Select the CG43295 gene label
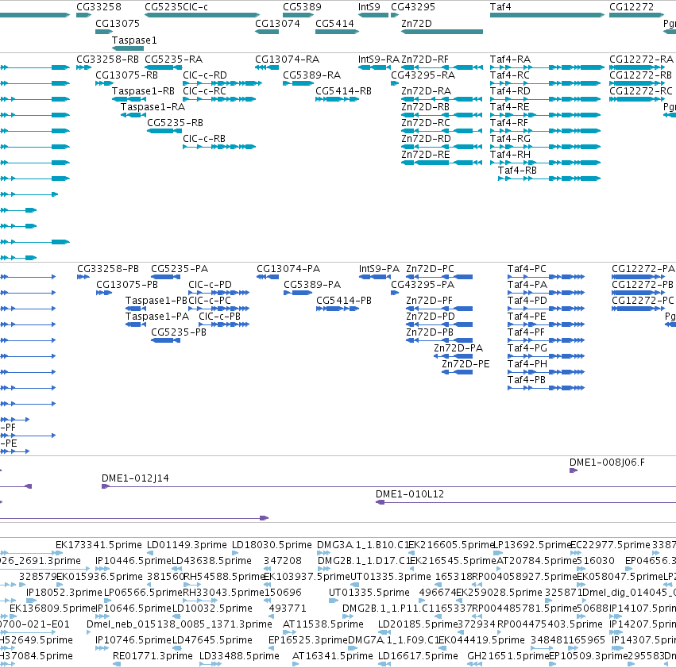 tap(413, 7)
